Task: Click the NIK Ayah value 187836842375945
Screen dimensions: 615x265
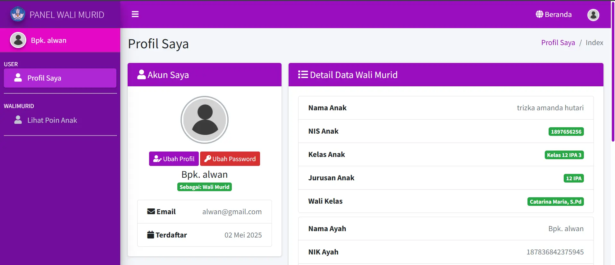Action: click(x=555, y=252)
